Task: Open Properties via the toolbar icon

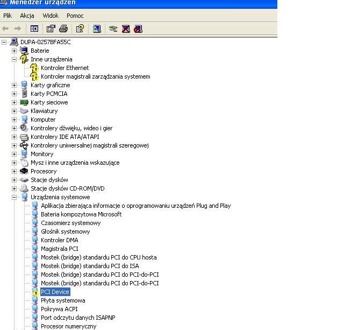Action: click(51, 29)
